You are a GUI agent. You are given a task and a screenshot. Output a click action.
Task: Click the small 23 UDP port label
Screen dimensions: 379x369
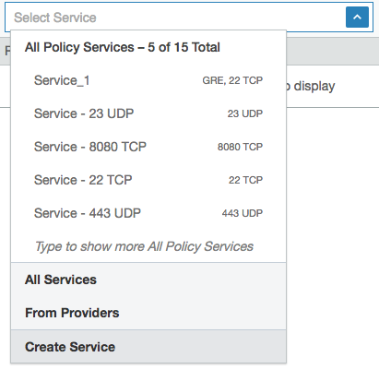click(x=245, y=113)
